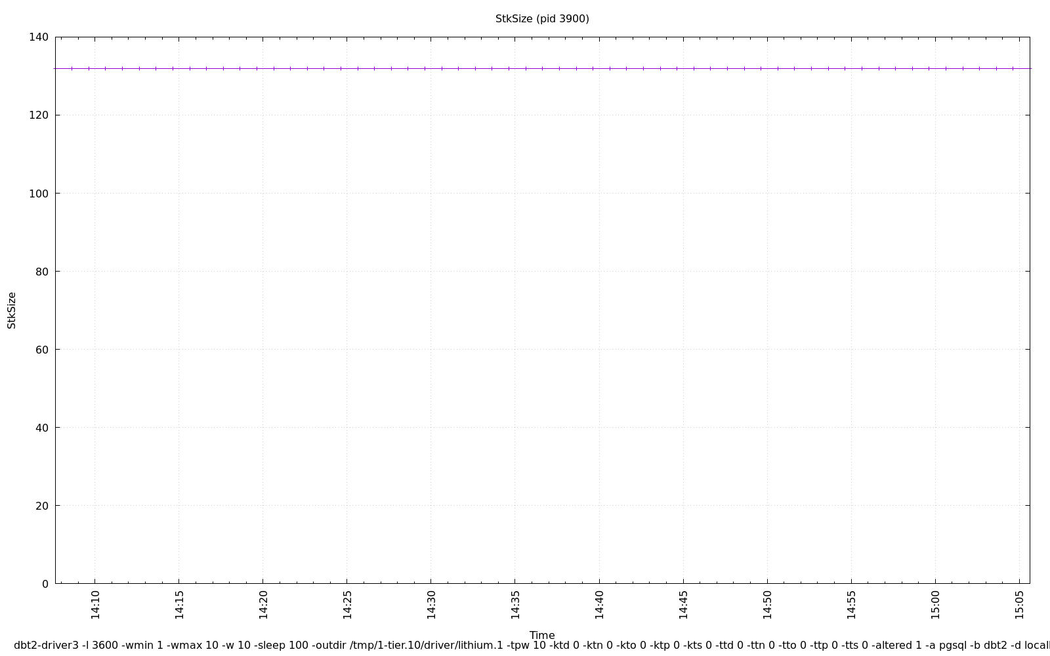Click the 60 y-axis tick label

[x=41, y=350]
